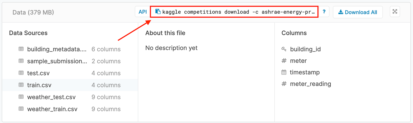This screenshot has height=123, width=413.
Task: Click the key icon beside building_id
Action: (x=284, y=49)
